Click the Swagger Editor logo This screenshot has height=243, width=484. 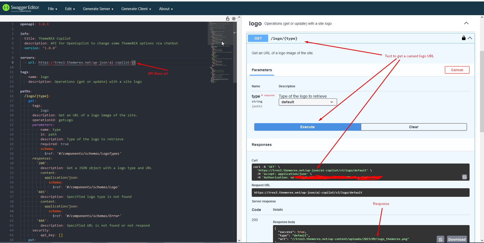pos(21,8)
